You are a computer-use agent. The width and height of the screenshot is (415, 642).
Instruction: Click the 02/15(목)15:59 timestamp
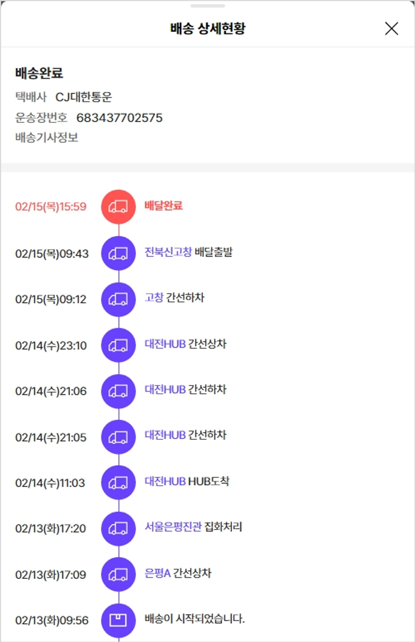(51, 207)
